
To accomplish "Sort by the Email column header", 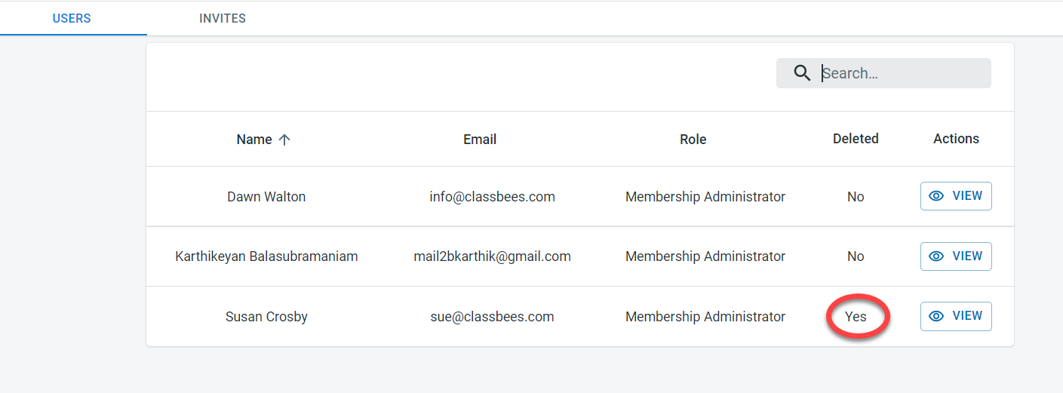I will [x=480, y=140].
